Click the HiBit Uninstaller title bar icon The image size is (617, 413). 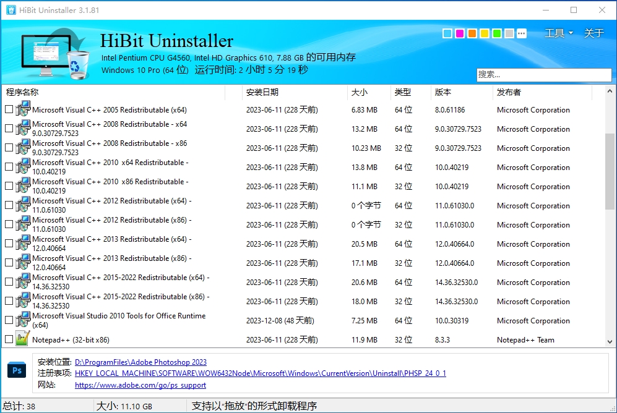tap(11, 10)
